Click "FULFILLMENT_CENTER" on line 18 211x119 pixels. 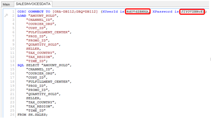click(48, 82)
